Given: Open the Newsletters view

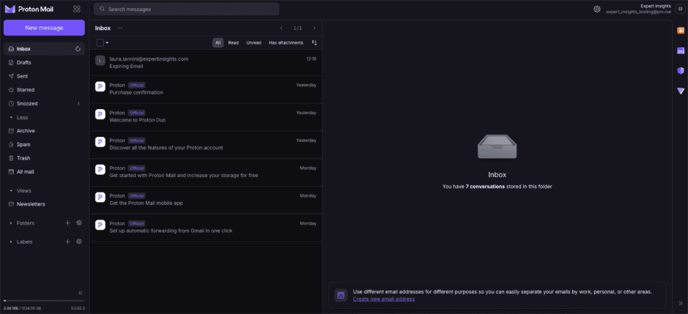Looking at the screenshot, I should [x=44, y=204].
